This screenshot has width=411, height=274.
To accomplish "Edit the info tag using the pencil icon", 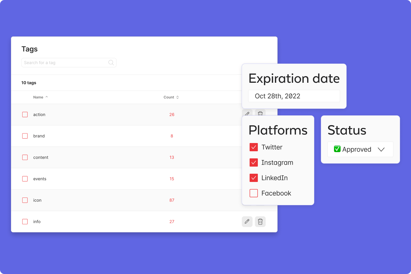I will click(247, 221).
